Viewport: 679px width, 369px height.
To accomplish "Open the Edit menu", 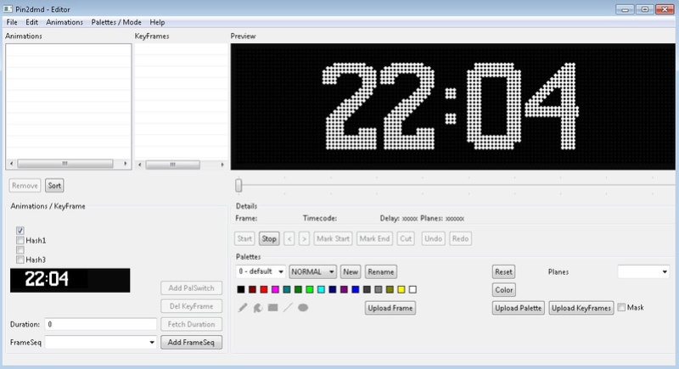I will (31, 22).
